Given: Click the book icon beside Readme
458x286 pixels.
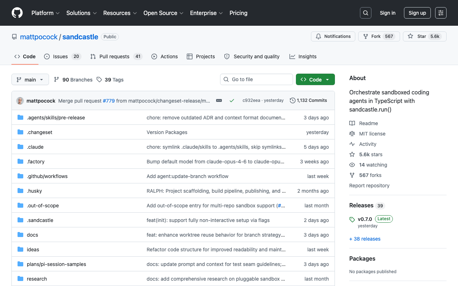Looking at the screenshot, I should pos(352,123).
